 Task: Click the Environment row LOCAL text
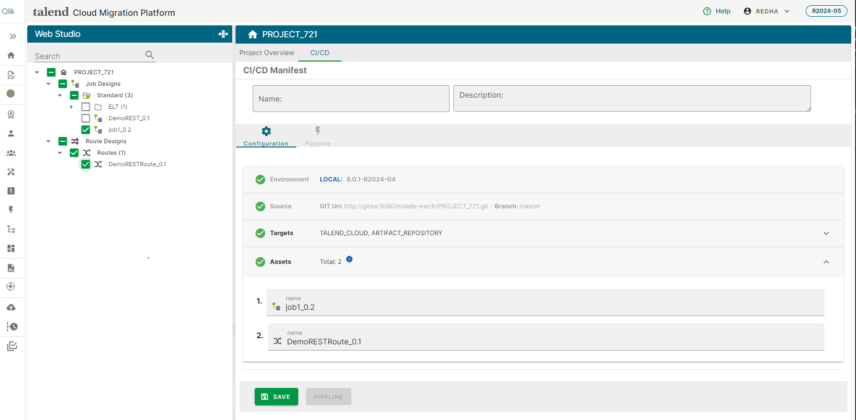331,180
